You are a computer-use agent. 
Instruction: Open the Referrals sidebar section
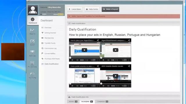(32, 53)
